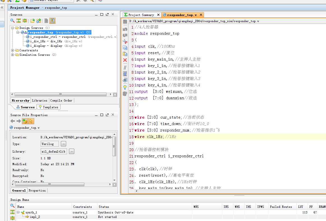Toggle the highlighted select button in Source File Properties
326x221 pixels.
[31, 121]
